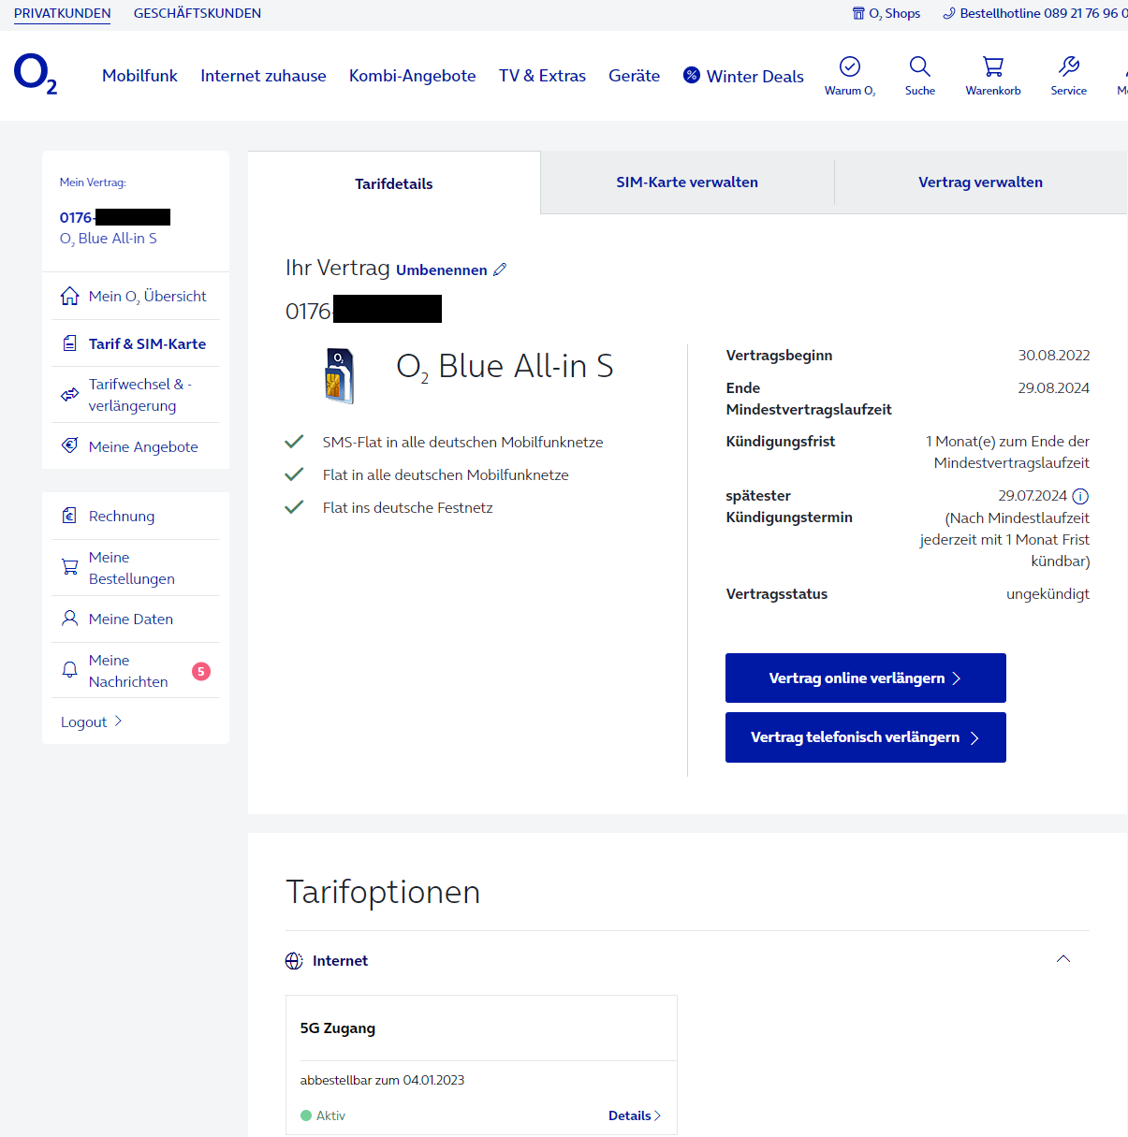Image resolution: width=1128 pixels, height=1137 pixels.
Task: Click the Aktiv status indicator
Action: [323, 1115]
